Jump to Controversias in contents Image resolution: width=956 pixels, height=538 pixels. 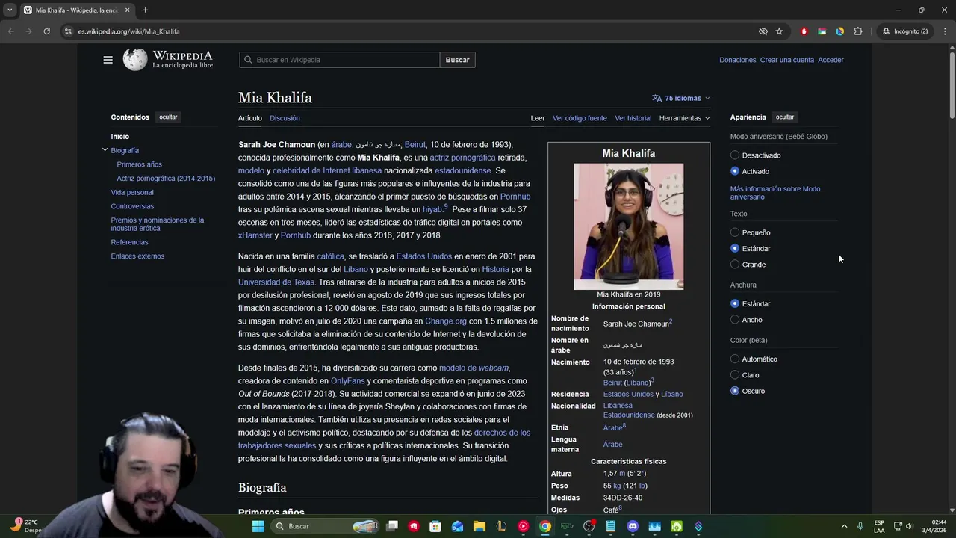132,206
